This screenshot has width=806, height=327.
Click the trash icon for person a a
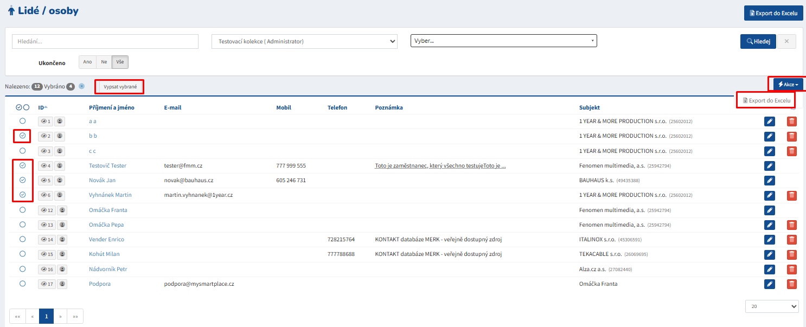coord(792,121)
